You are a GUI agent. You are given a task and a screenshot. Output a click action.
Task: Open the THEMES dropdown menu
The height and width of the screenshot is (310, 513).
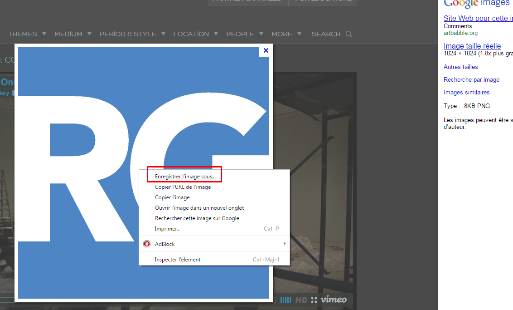pyautogui.click(x=27, y=34)
